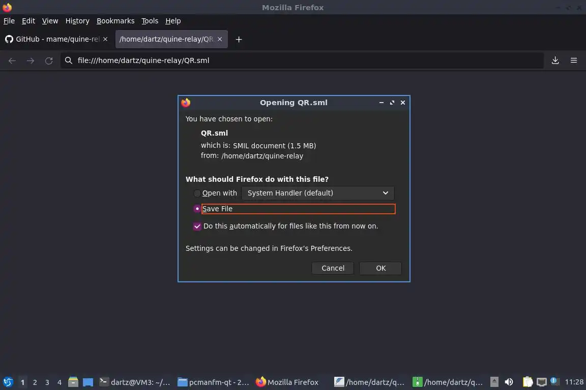Switch to the pcmanfm-qt taskbar window
Image resolution: width=586 pixels, height=390 pixels.
click(x=213, y=382)
